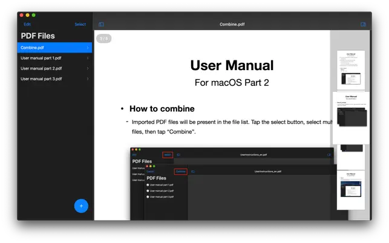Image resolution: width=389 pixels, height=243 pixels.
Task: Click the yellow minimize window button
Action: click(x=28, y=15)
